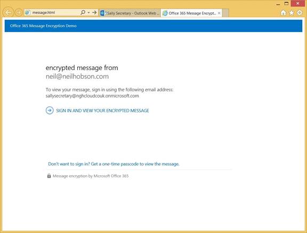This screenshot has height=233, width=307.
Task: Click the circled arrow sign-in icon
Action: pyautogui.click(x=50, y=110)
